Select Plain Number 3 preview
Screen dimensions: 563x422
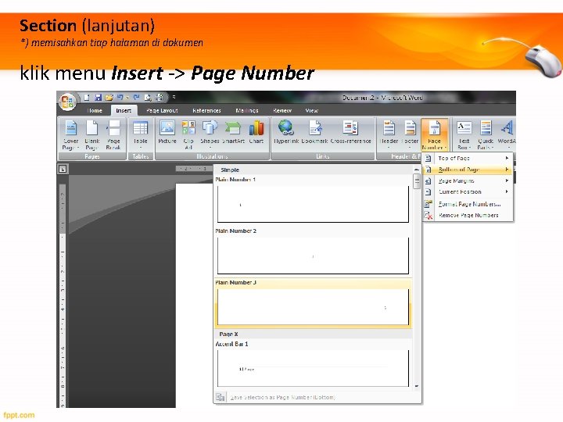pyautogui.click(x=313, y=307)
